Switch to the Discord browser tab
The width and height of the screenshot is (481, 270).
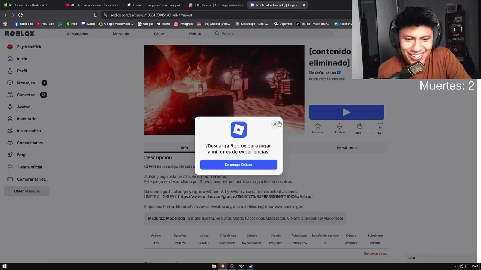coord(216,5)
